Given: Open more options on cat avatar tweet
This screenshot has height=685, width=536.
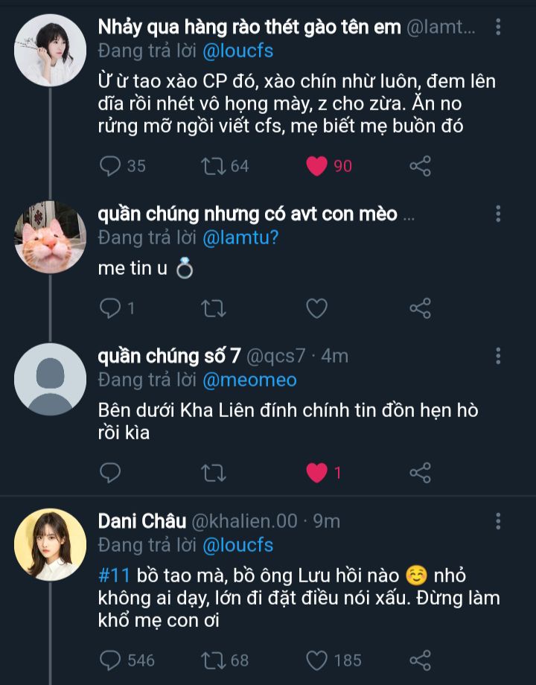Looking at the screenshot, I should pyautogui.click(x=498, y=214).
